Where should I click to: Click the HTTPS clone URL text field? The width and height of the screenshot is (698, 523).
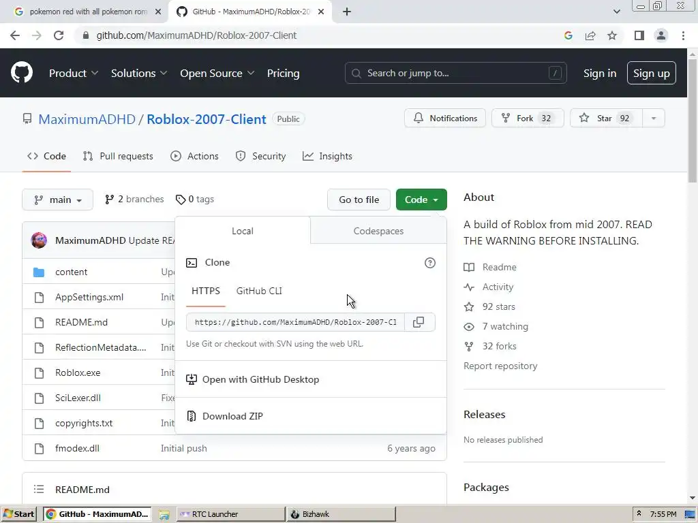click(295, 322)
